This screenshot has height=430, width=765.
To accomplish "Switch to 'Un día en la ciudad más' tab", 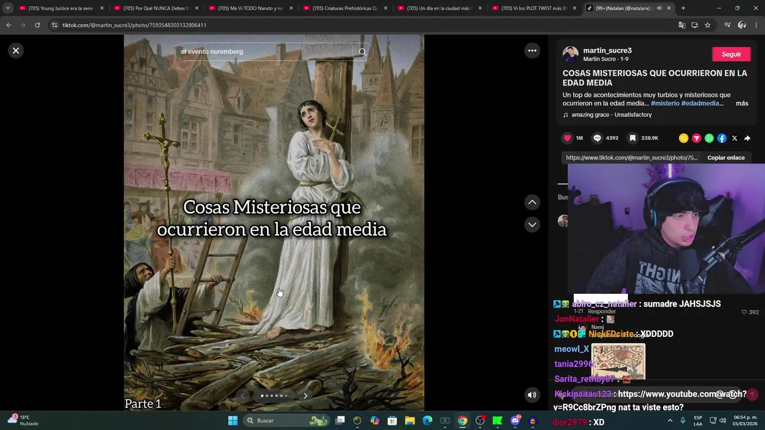I will click(x=440, y=8).
